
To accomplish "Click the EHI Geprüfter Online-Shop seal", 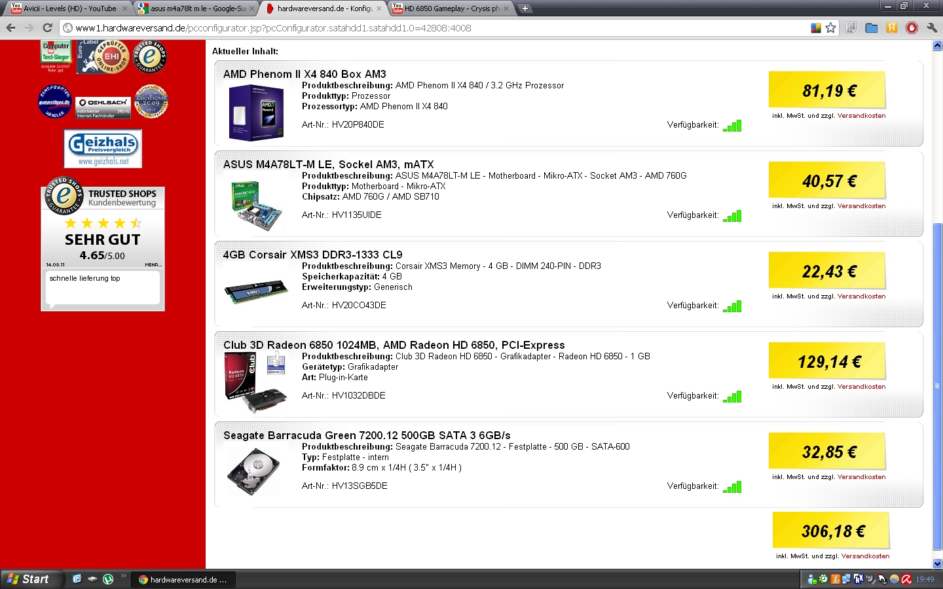I will pyautogui.click(x=103, y=57).
